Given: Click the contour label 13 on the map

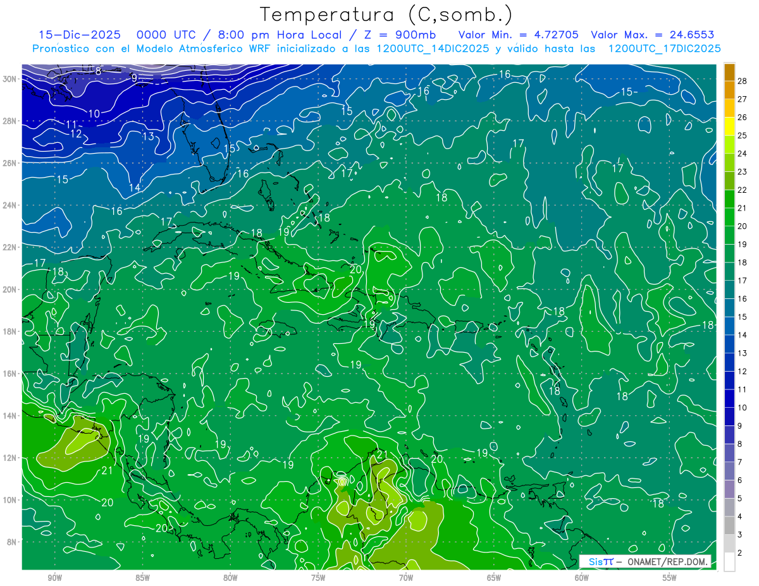Looking at the screenshot, I should coord(148,136).
